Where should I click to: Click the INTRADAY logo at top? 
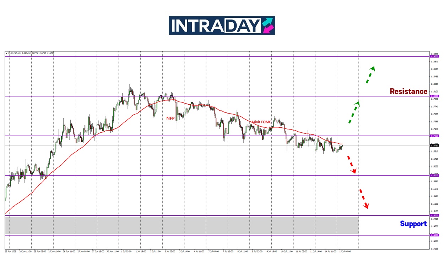[221, 26]
